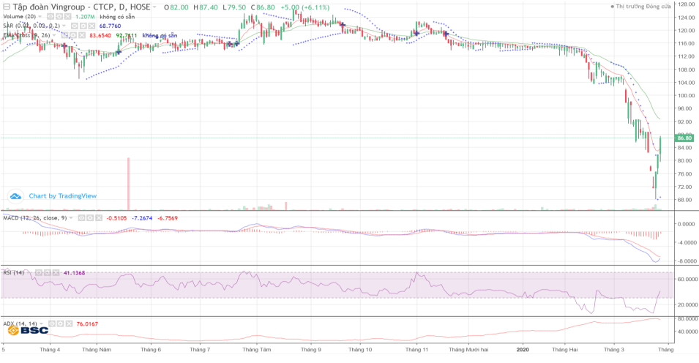Click the current price tag 86.80
Image resolution: width=699 pixels, height=363 pixels.
pos(684,138)
